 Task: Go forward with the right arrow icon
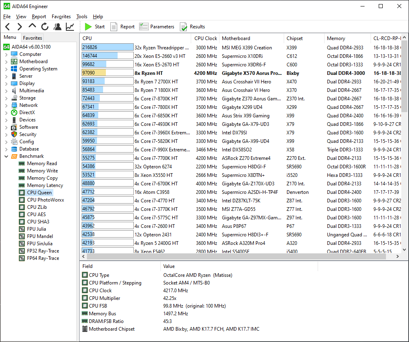point(19,27)
